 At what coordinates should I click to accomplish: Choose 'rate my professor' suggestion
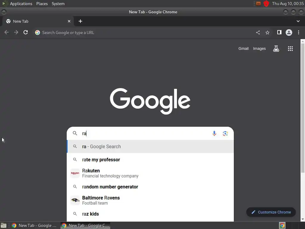pyautogui.click(x=150, y=160)
